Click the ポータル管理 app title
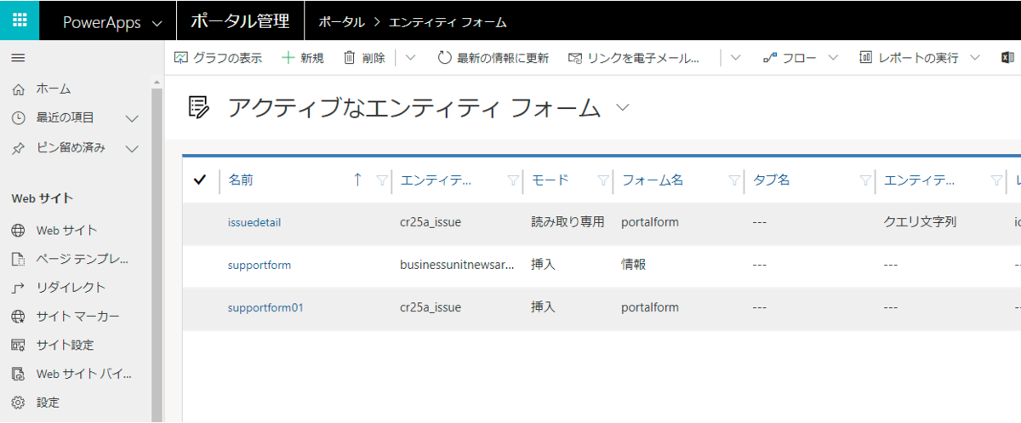1021x423 pixels. (x=240, y=21)
